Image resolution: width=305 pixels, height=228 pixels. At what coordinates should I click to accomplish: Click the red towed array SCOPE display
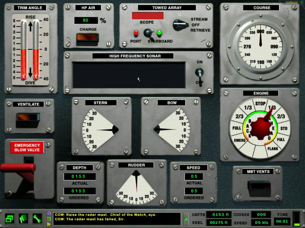tap(148, 16)
